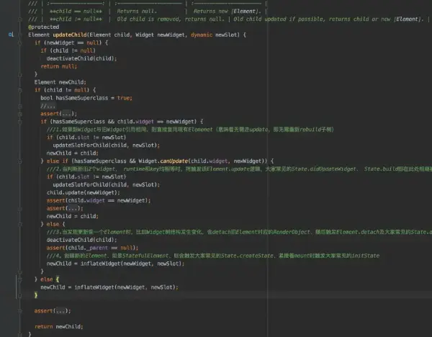
Task: Collapse the 'if (newWidget == null) {' block
Action: tap(20, 42)
